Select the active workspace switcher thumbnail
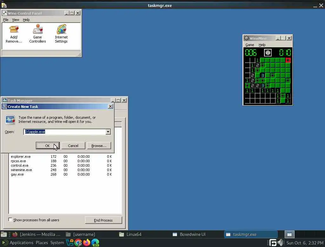 [289, 234]
